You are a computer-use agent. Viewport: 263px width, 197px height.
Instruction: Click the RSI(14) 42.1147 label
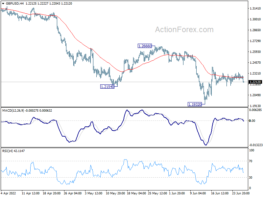click(13, 151)
